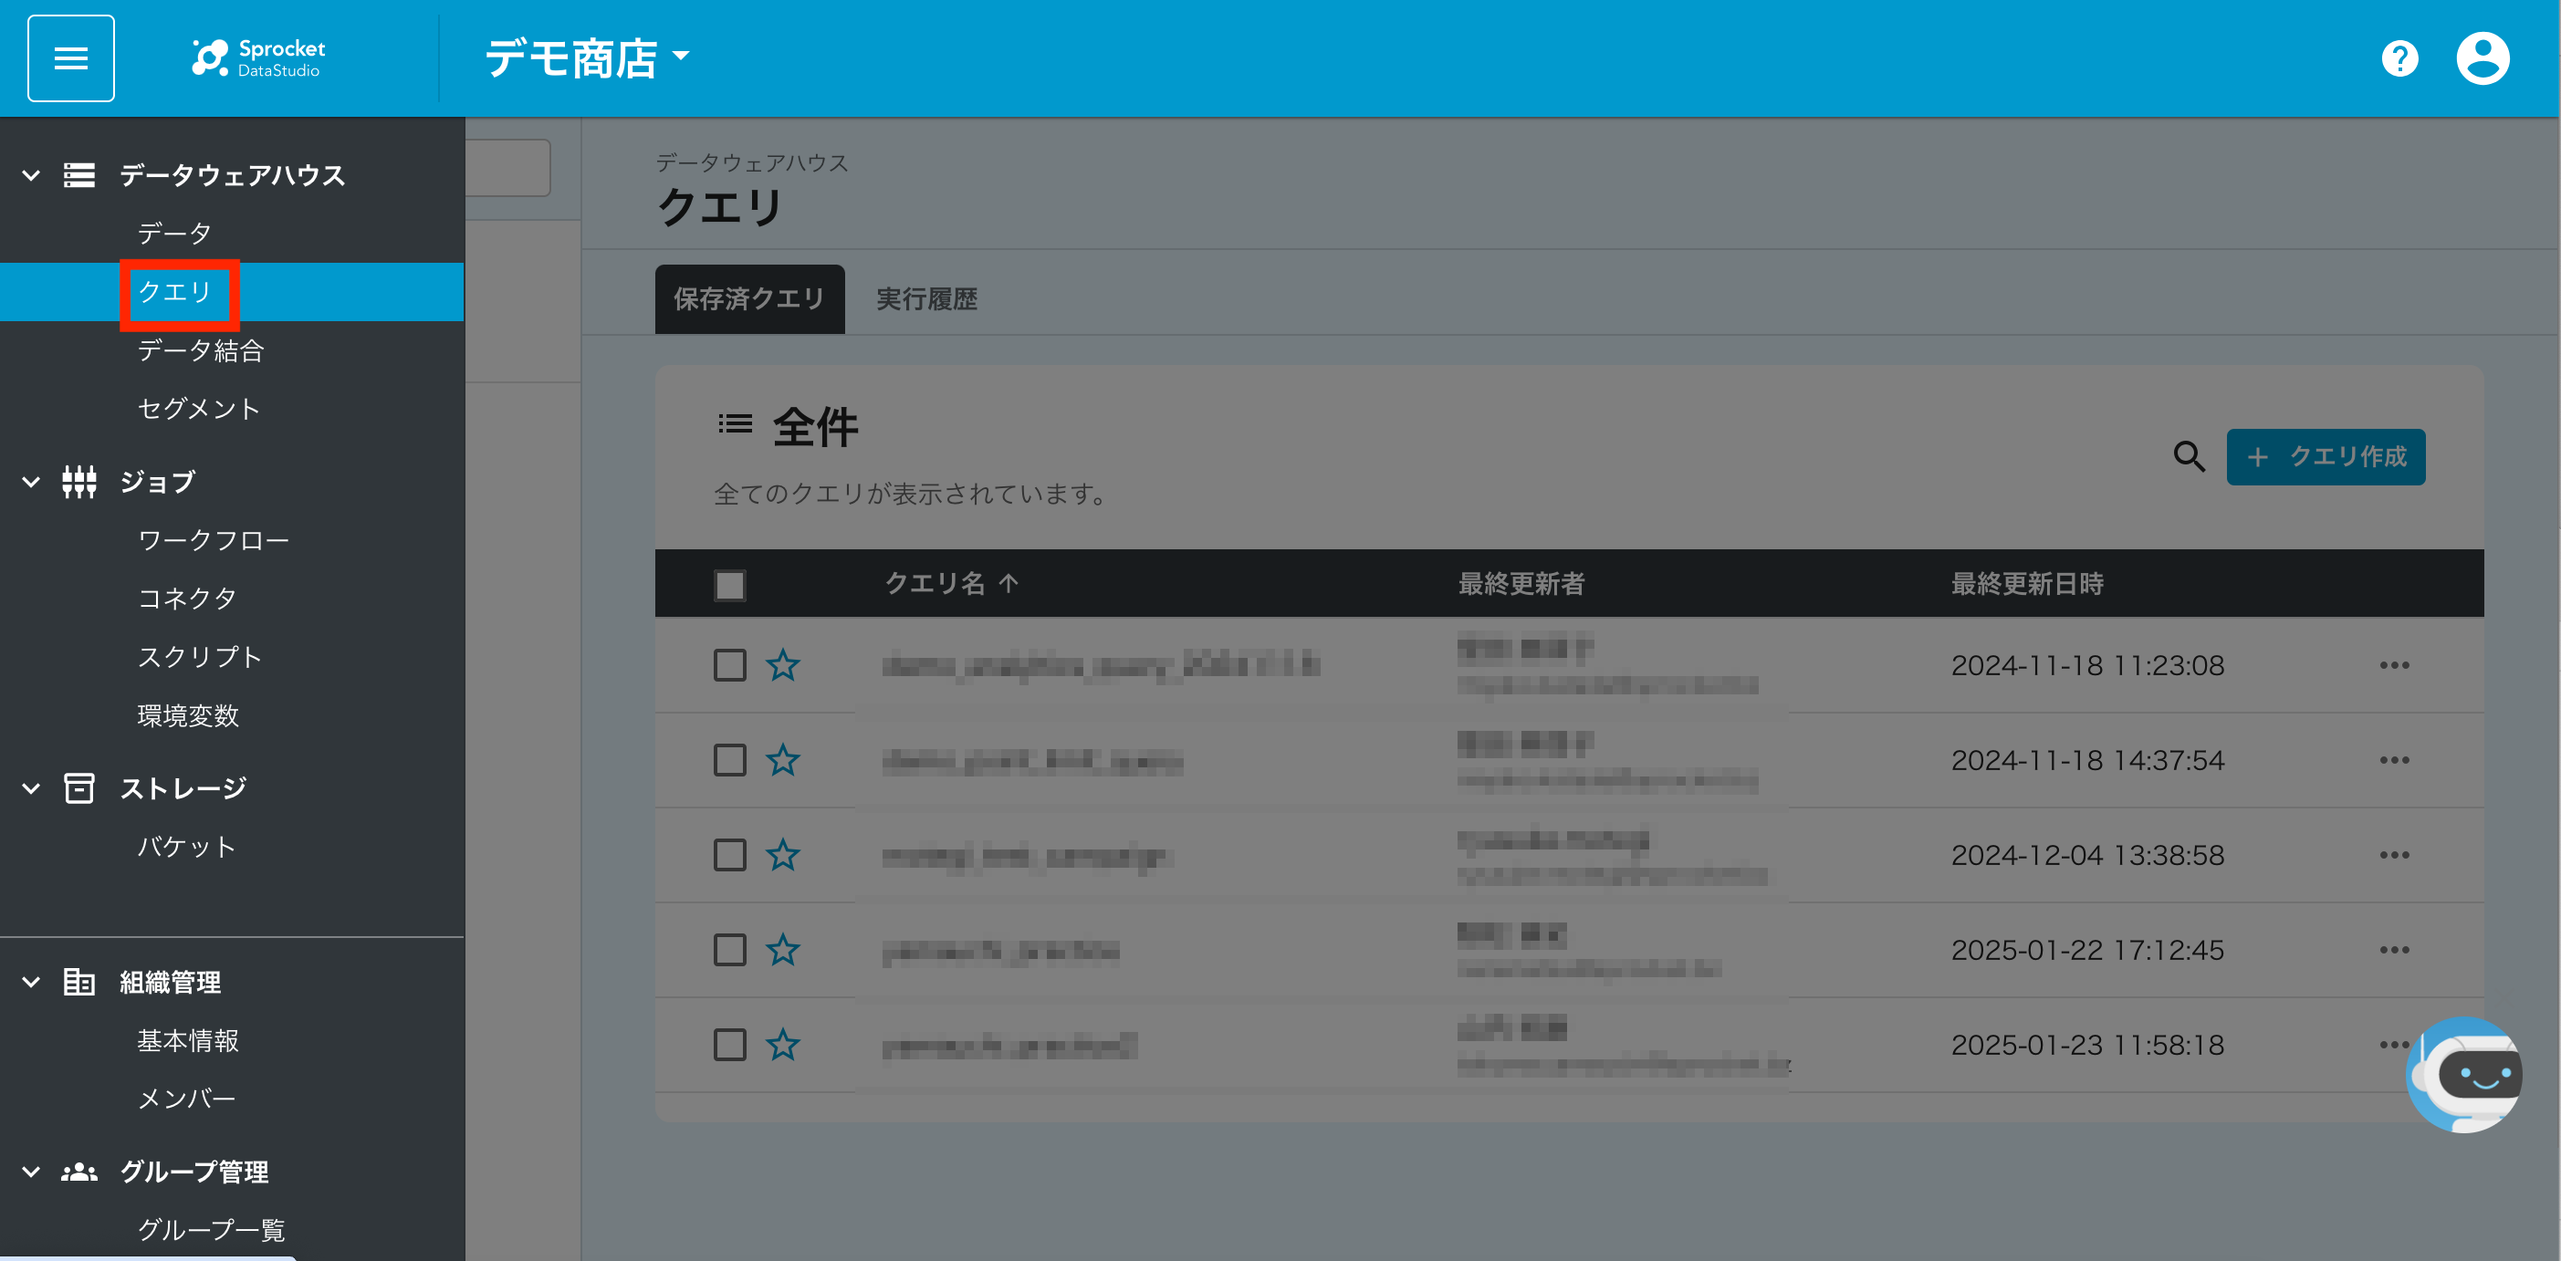Star the query updated 2024-11-18 14:37:54
The image size is (2561, 1261).
click(x=783, y=760)
